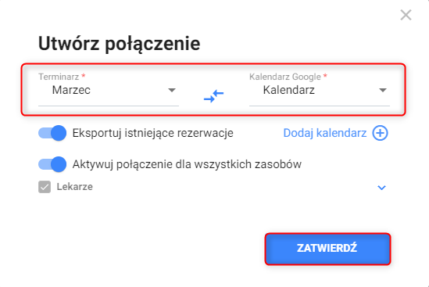Toggle off Eksportuj istniejące rezerwacje switch
This screenshot has height=287, width=429.
52,133
